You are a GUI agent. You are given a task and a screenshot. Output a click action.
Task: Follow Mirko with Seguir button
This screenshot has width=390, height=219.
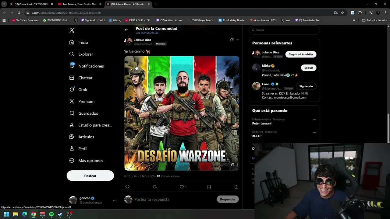pyautogui.click(x=309, y=68)
